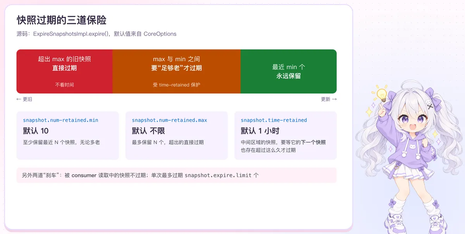Click the text 要“足够老”才过期
The width and height of the screenshot is (465, 234).
pos(176,68)
